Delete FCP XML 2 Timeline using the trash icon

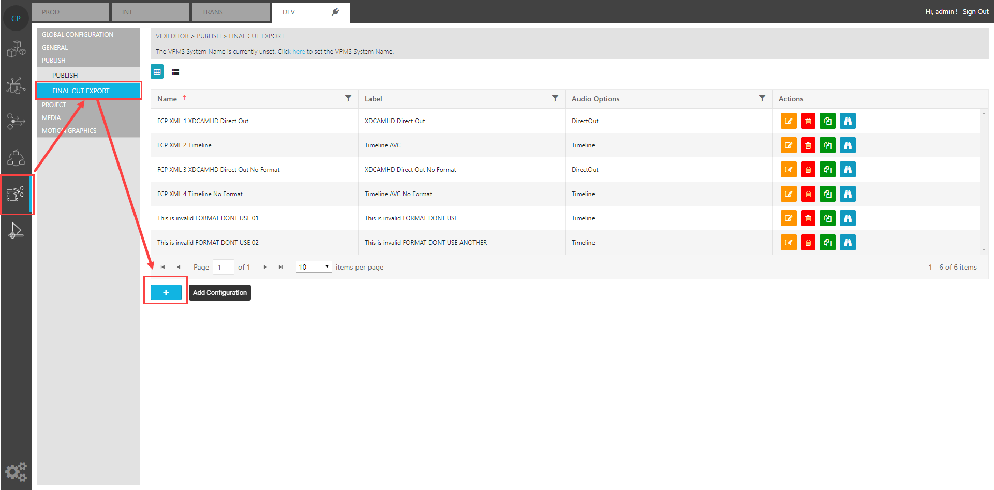tap(808, 145)
